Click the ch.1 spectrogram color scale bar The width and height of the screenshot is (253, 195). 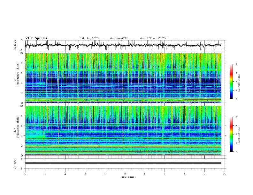[x=231, y=81]
